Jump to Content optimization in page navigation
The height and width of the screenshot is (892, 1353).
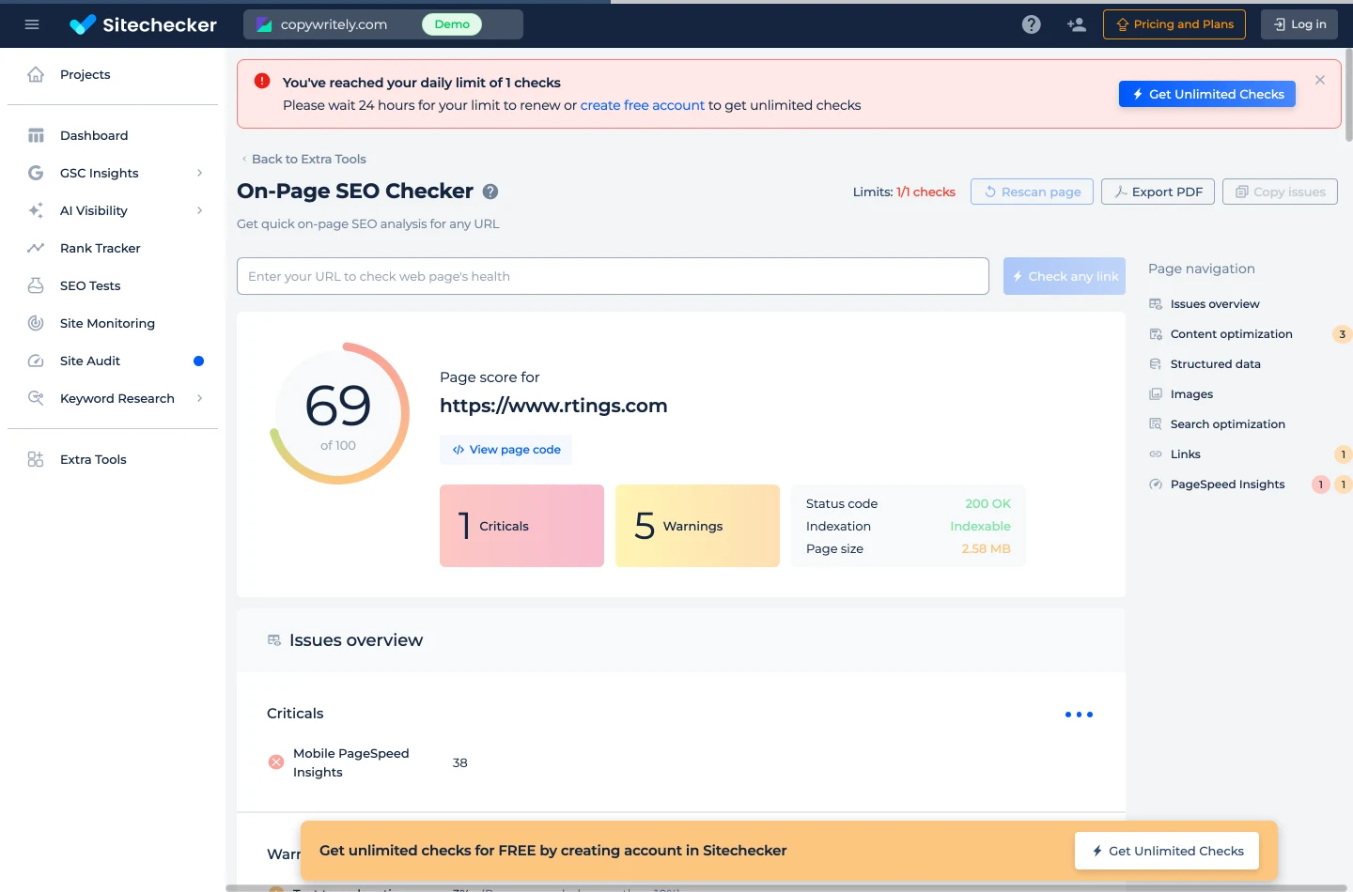1231,334
